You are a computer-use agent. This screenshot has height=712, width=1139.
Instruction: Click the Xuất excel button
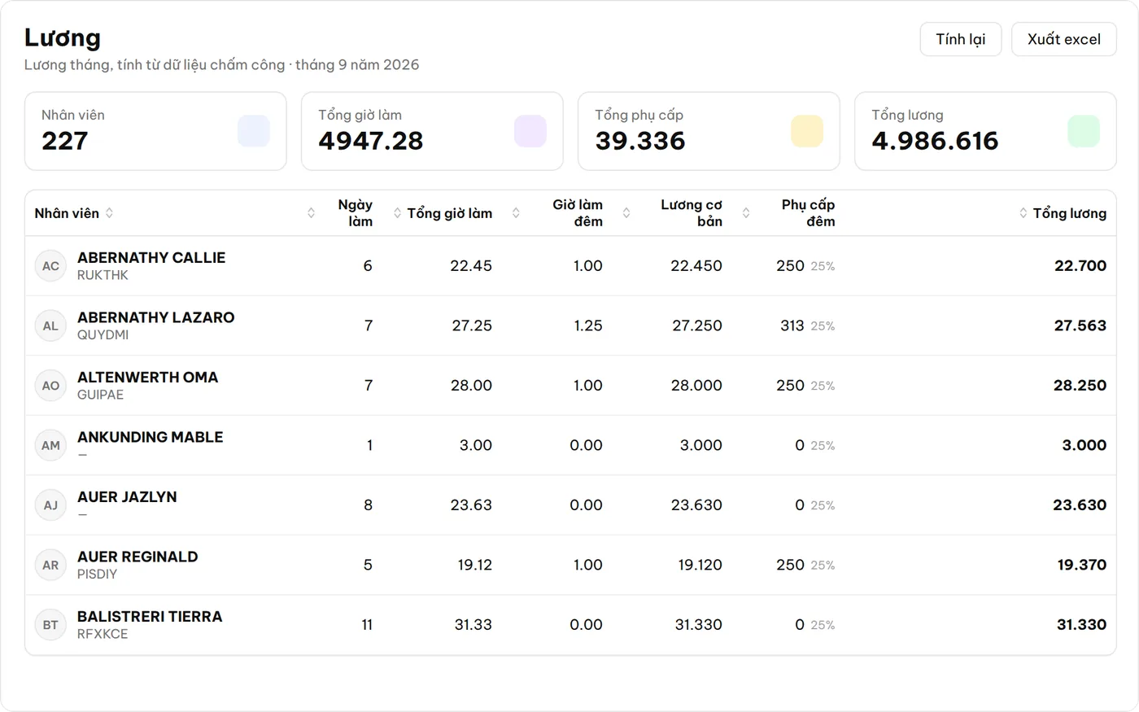coord(1064,39)
